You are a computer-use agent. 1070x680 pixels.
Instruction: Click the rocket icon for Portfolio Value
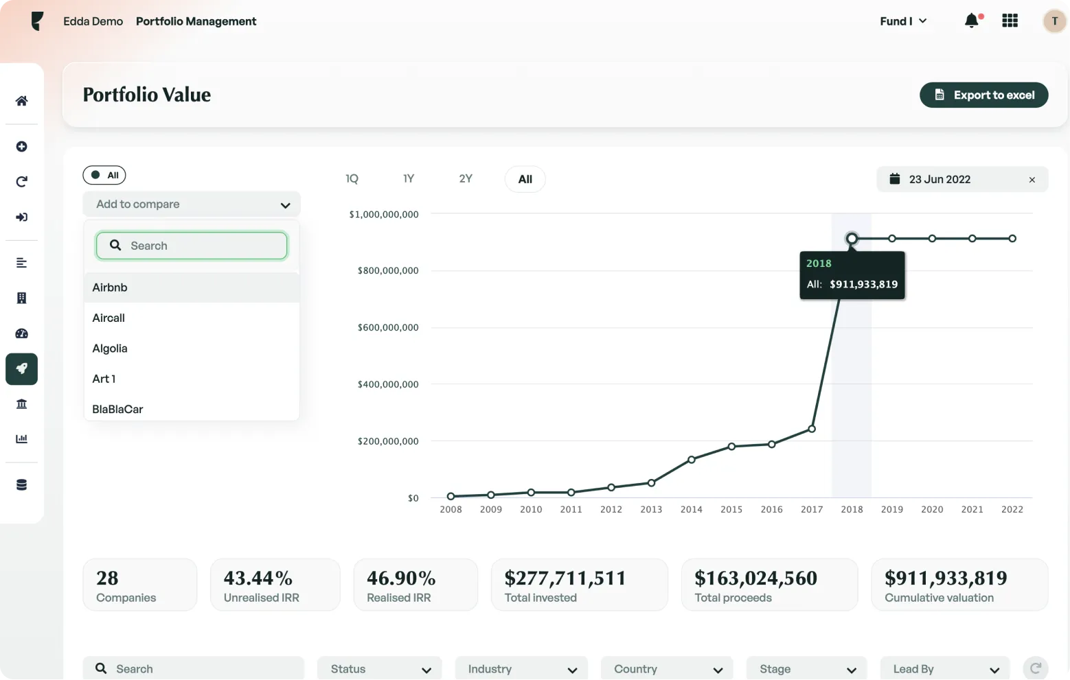click(21, 368)
